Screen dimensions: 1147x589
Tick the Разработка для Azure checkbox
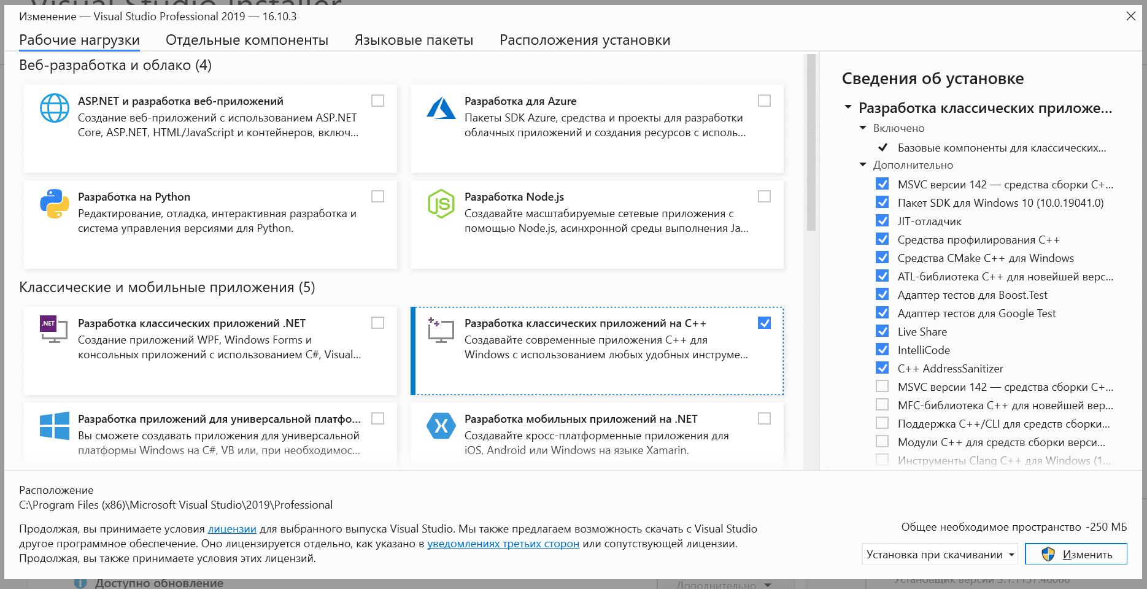[765, 101]
